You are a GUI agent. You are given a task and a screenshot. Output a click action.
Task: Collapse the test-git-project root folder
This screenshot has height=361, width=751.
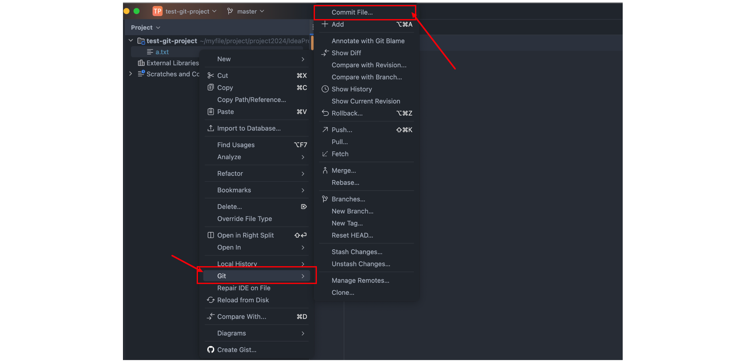point(131,41)
